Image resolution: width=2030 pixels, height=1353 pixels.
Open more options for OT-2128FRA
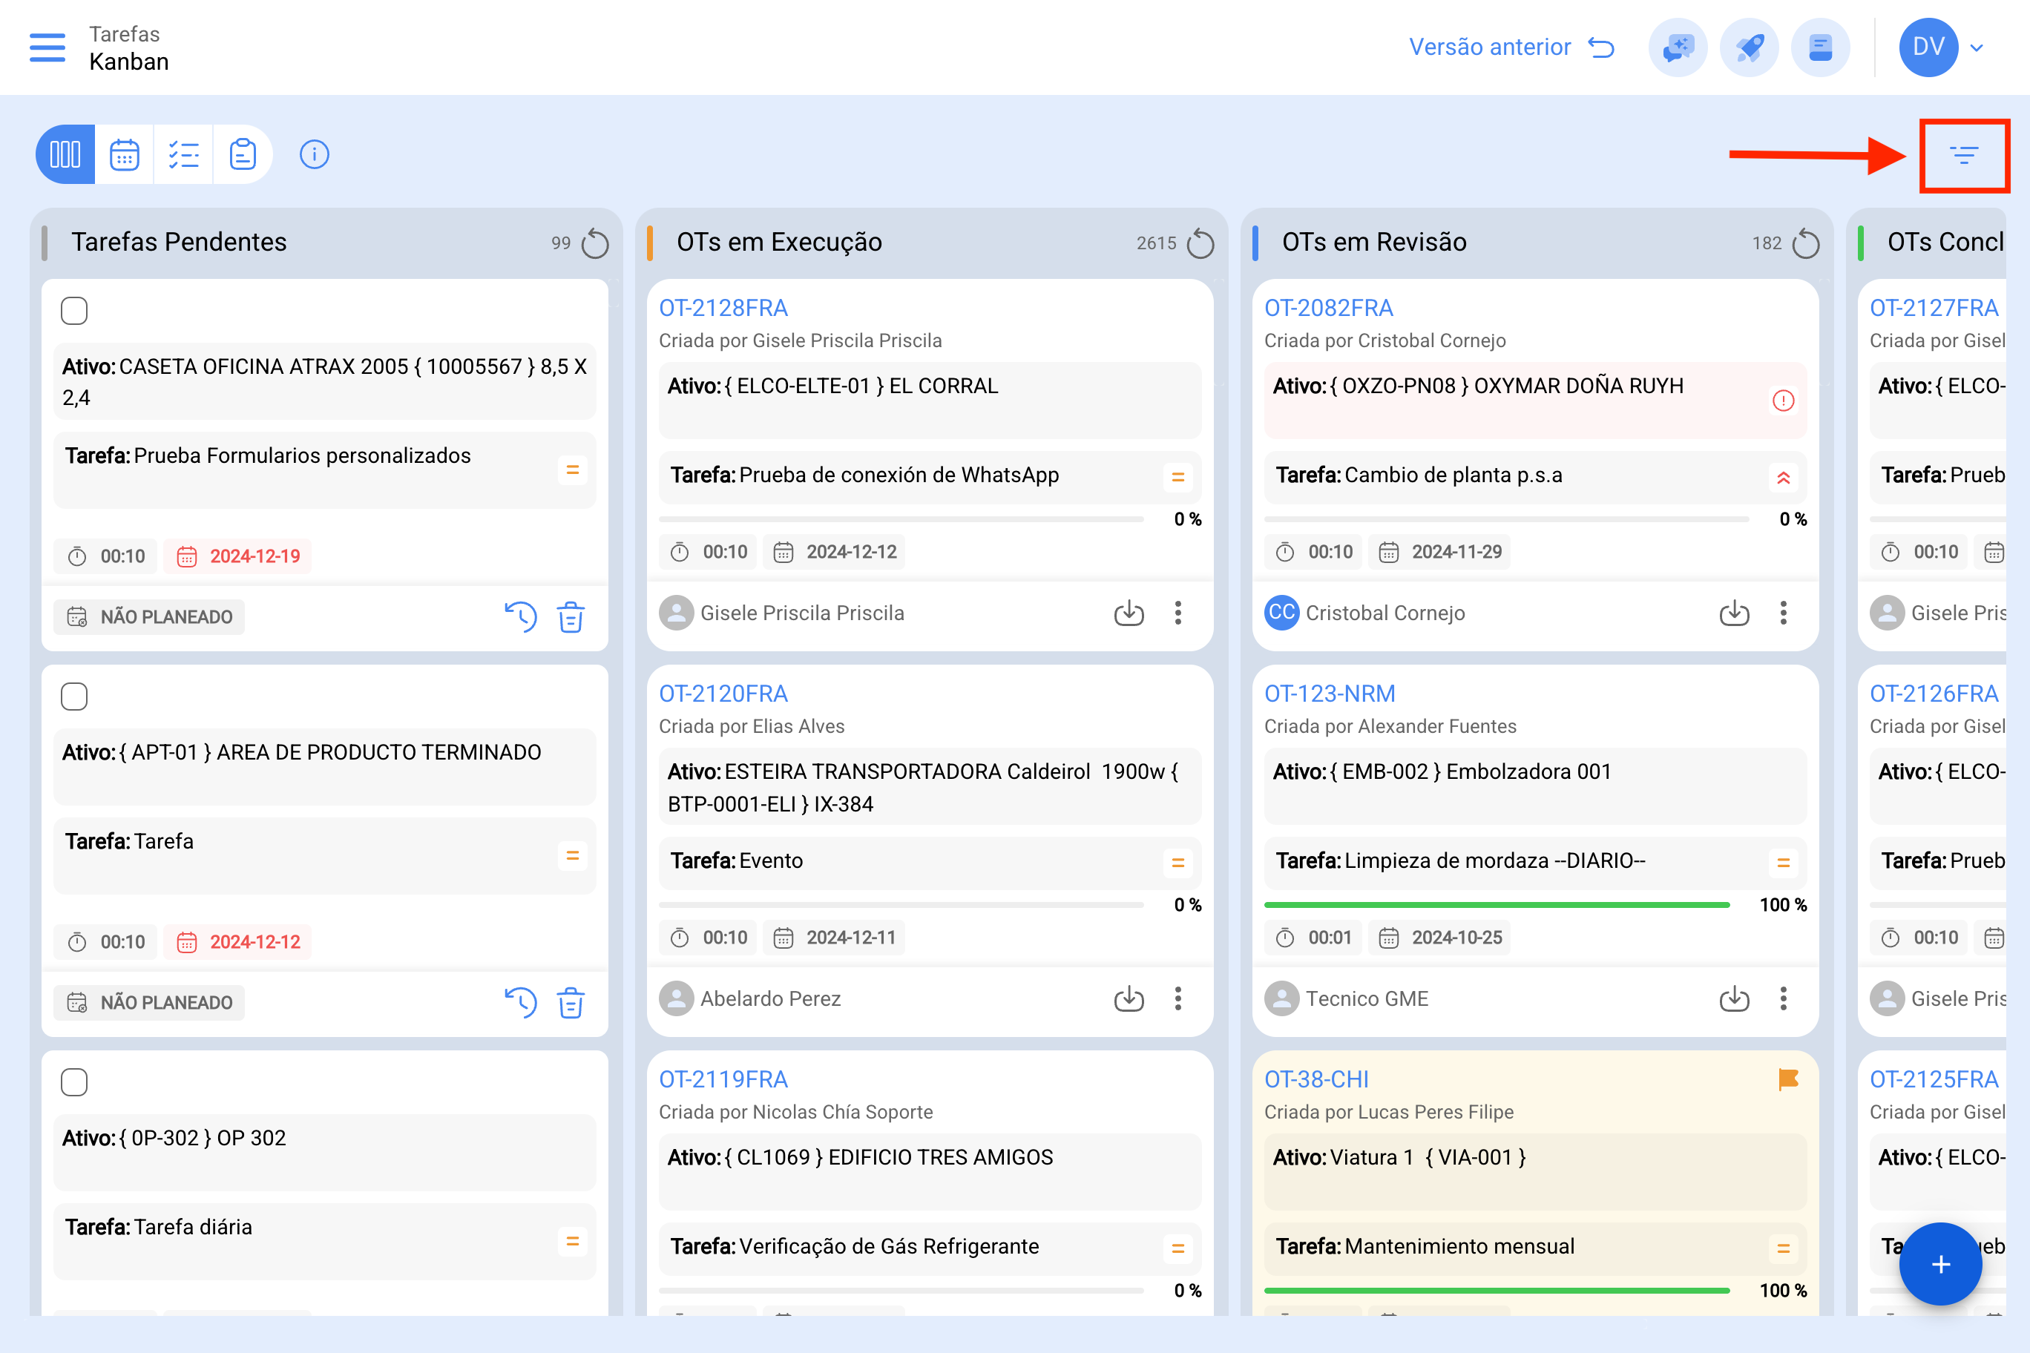[x=1177, y=613]
